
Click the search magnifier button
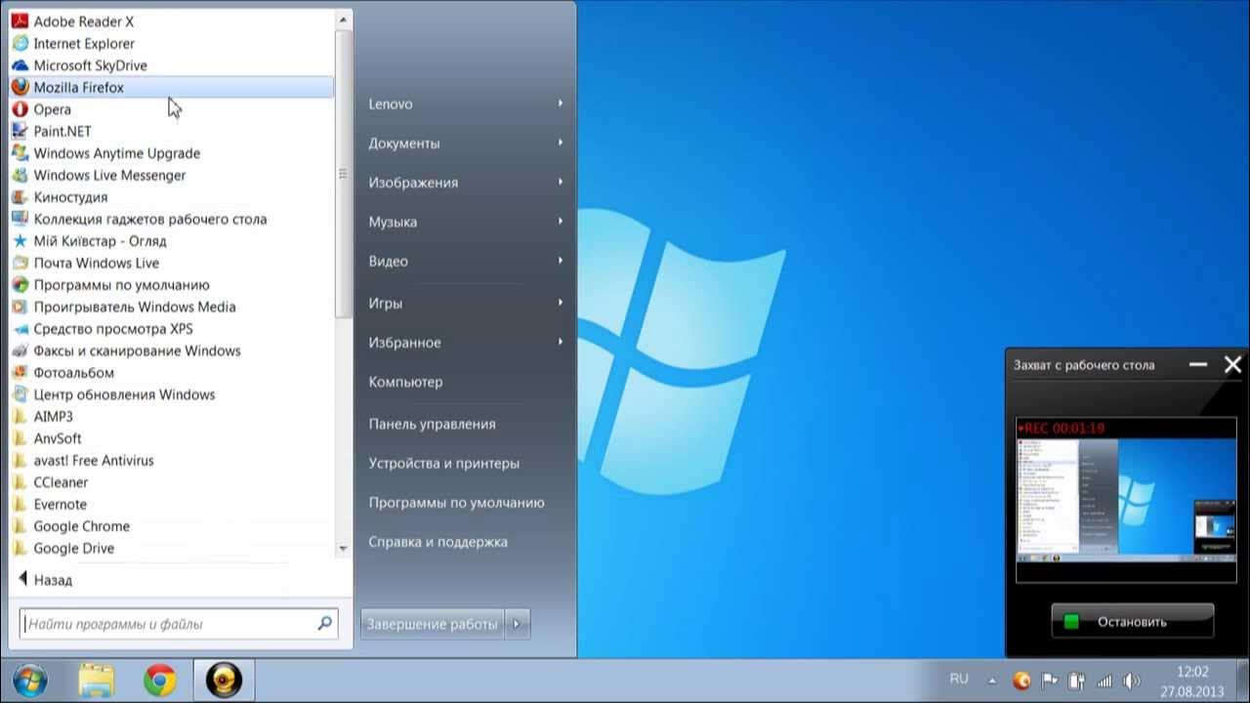click(x=325, y=623)
